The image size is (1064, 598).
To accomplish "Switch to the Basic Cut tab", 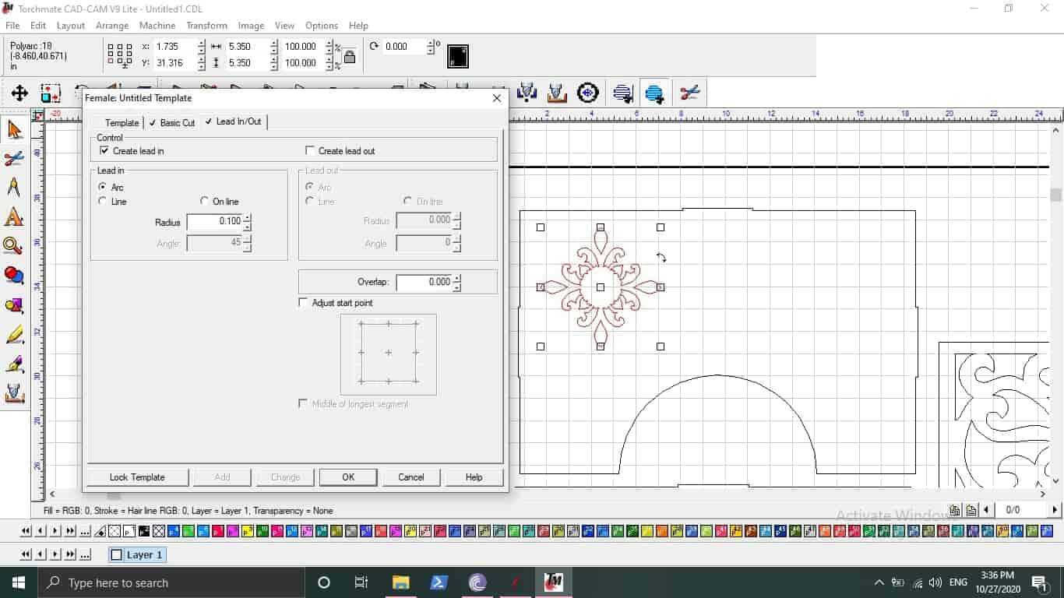I will [173, 123].
